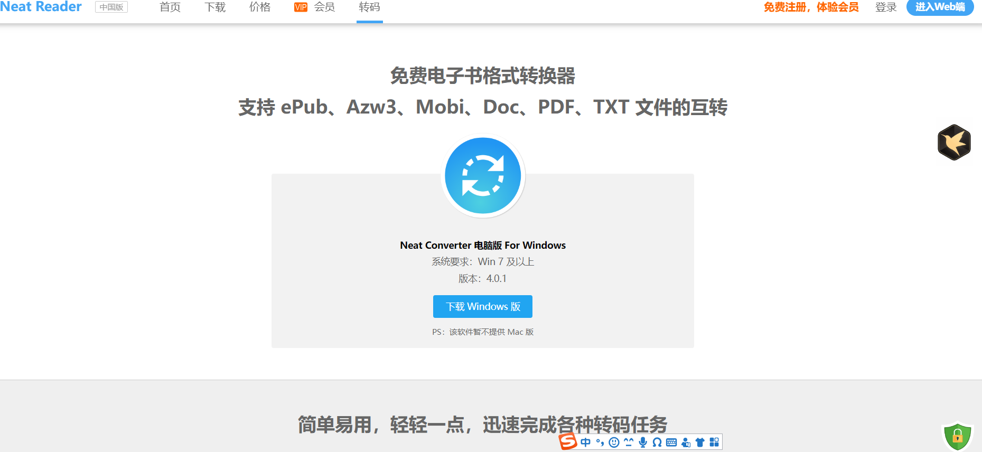982x452 pixels.
Task: Select the 转码 converter tab
Action: pyautogui.click(x=369, y=7)
